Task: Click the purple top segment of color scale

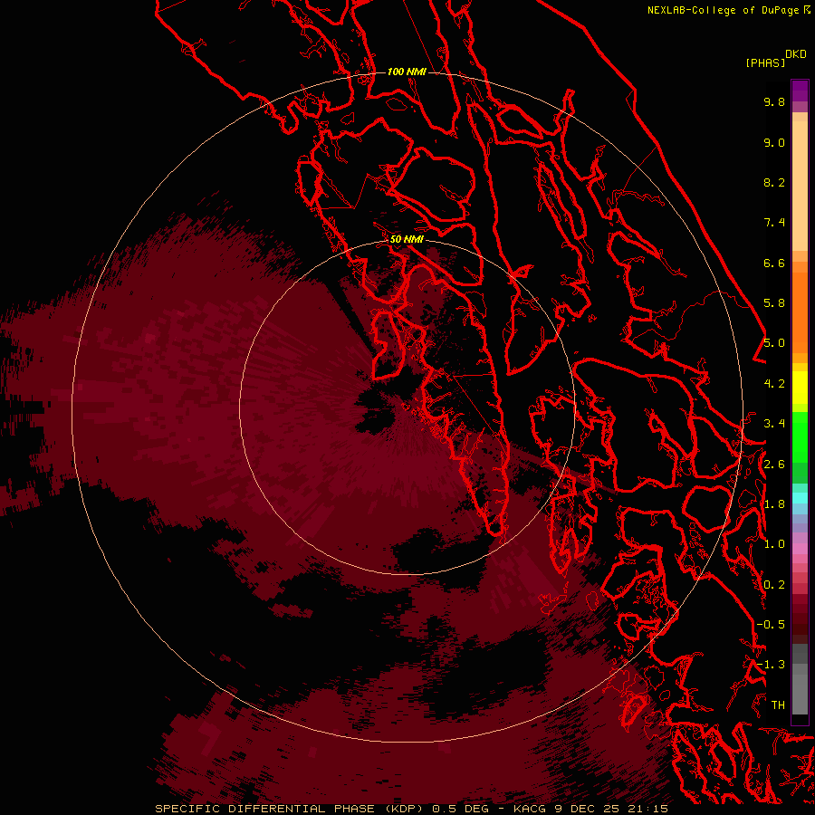Action: point(800,91)
